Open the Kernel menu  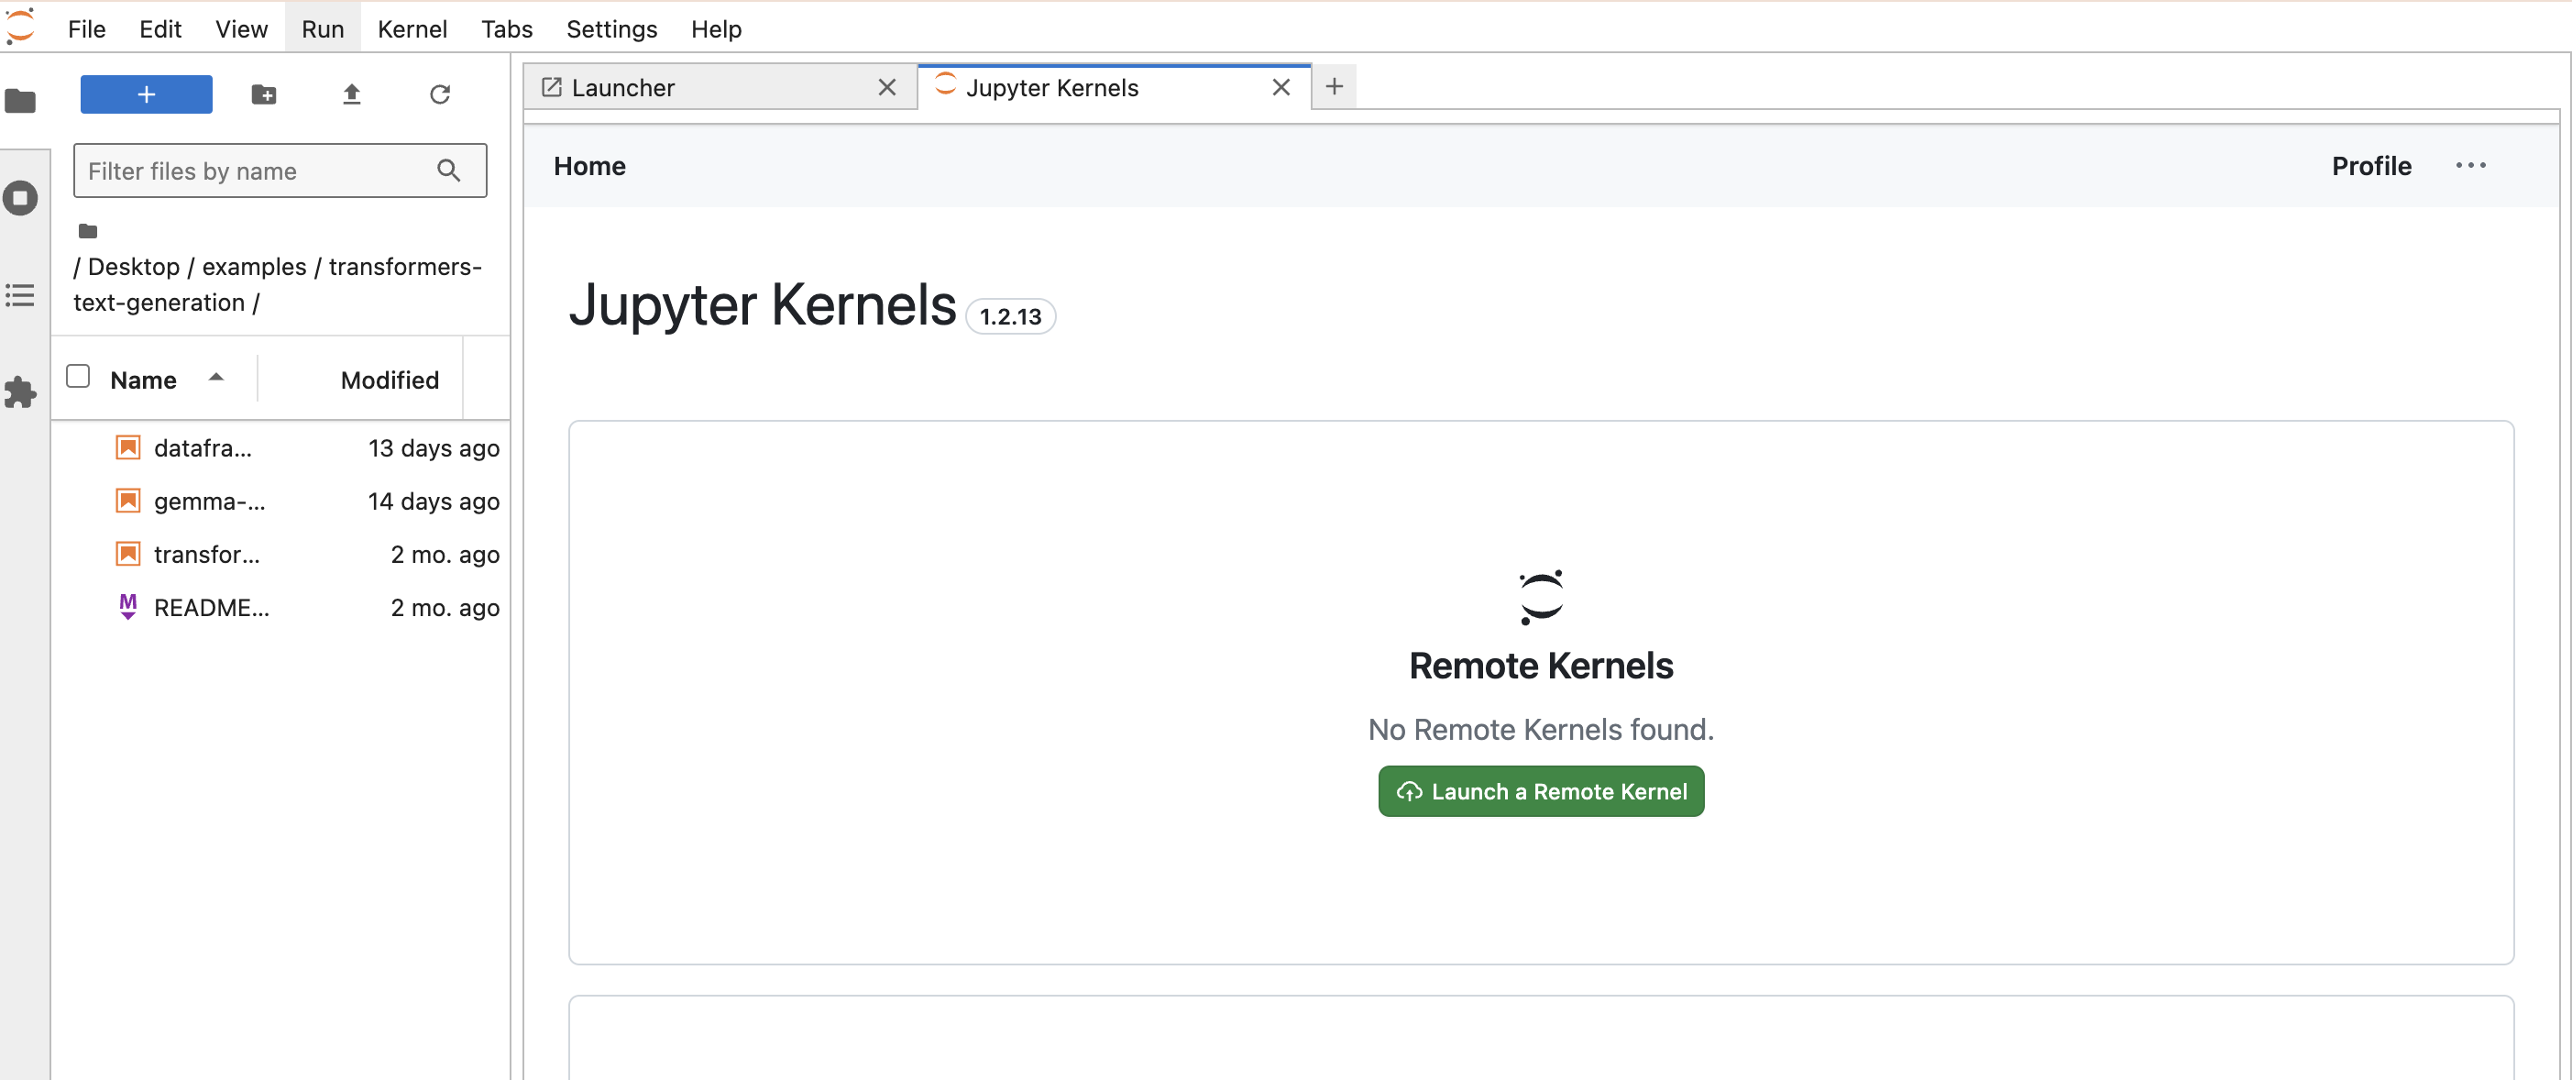pyautogui.click(x=412, y=29)
